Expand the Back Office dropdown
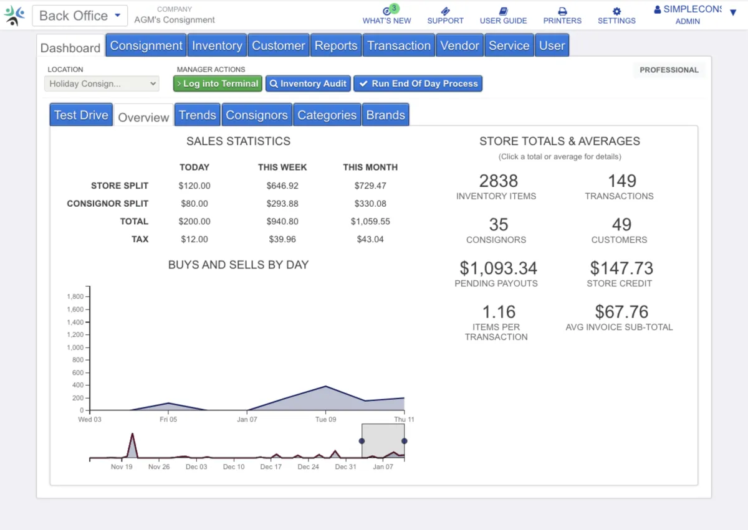748x530 pixels. 80,16
